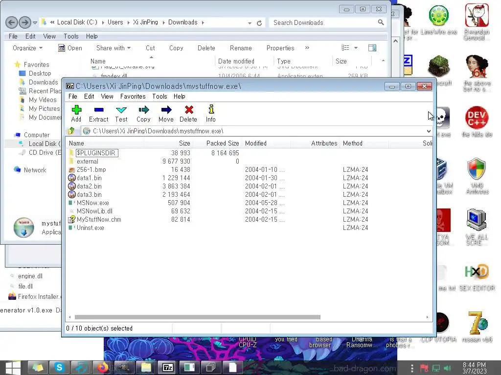This screenshot has height=375, width=501.
Task: Select data2.bin in the archive list
Action: pos(89,186)
